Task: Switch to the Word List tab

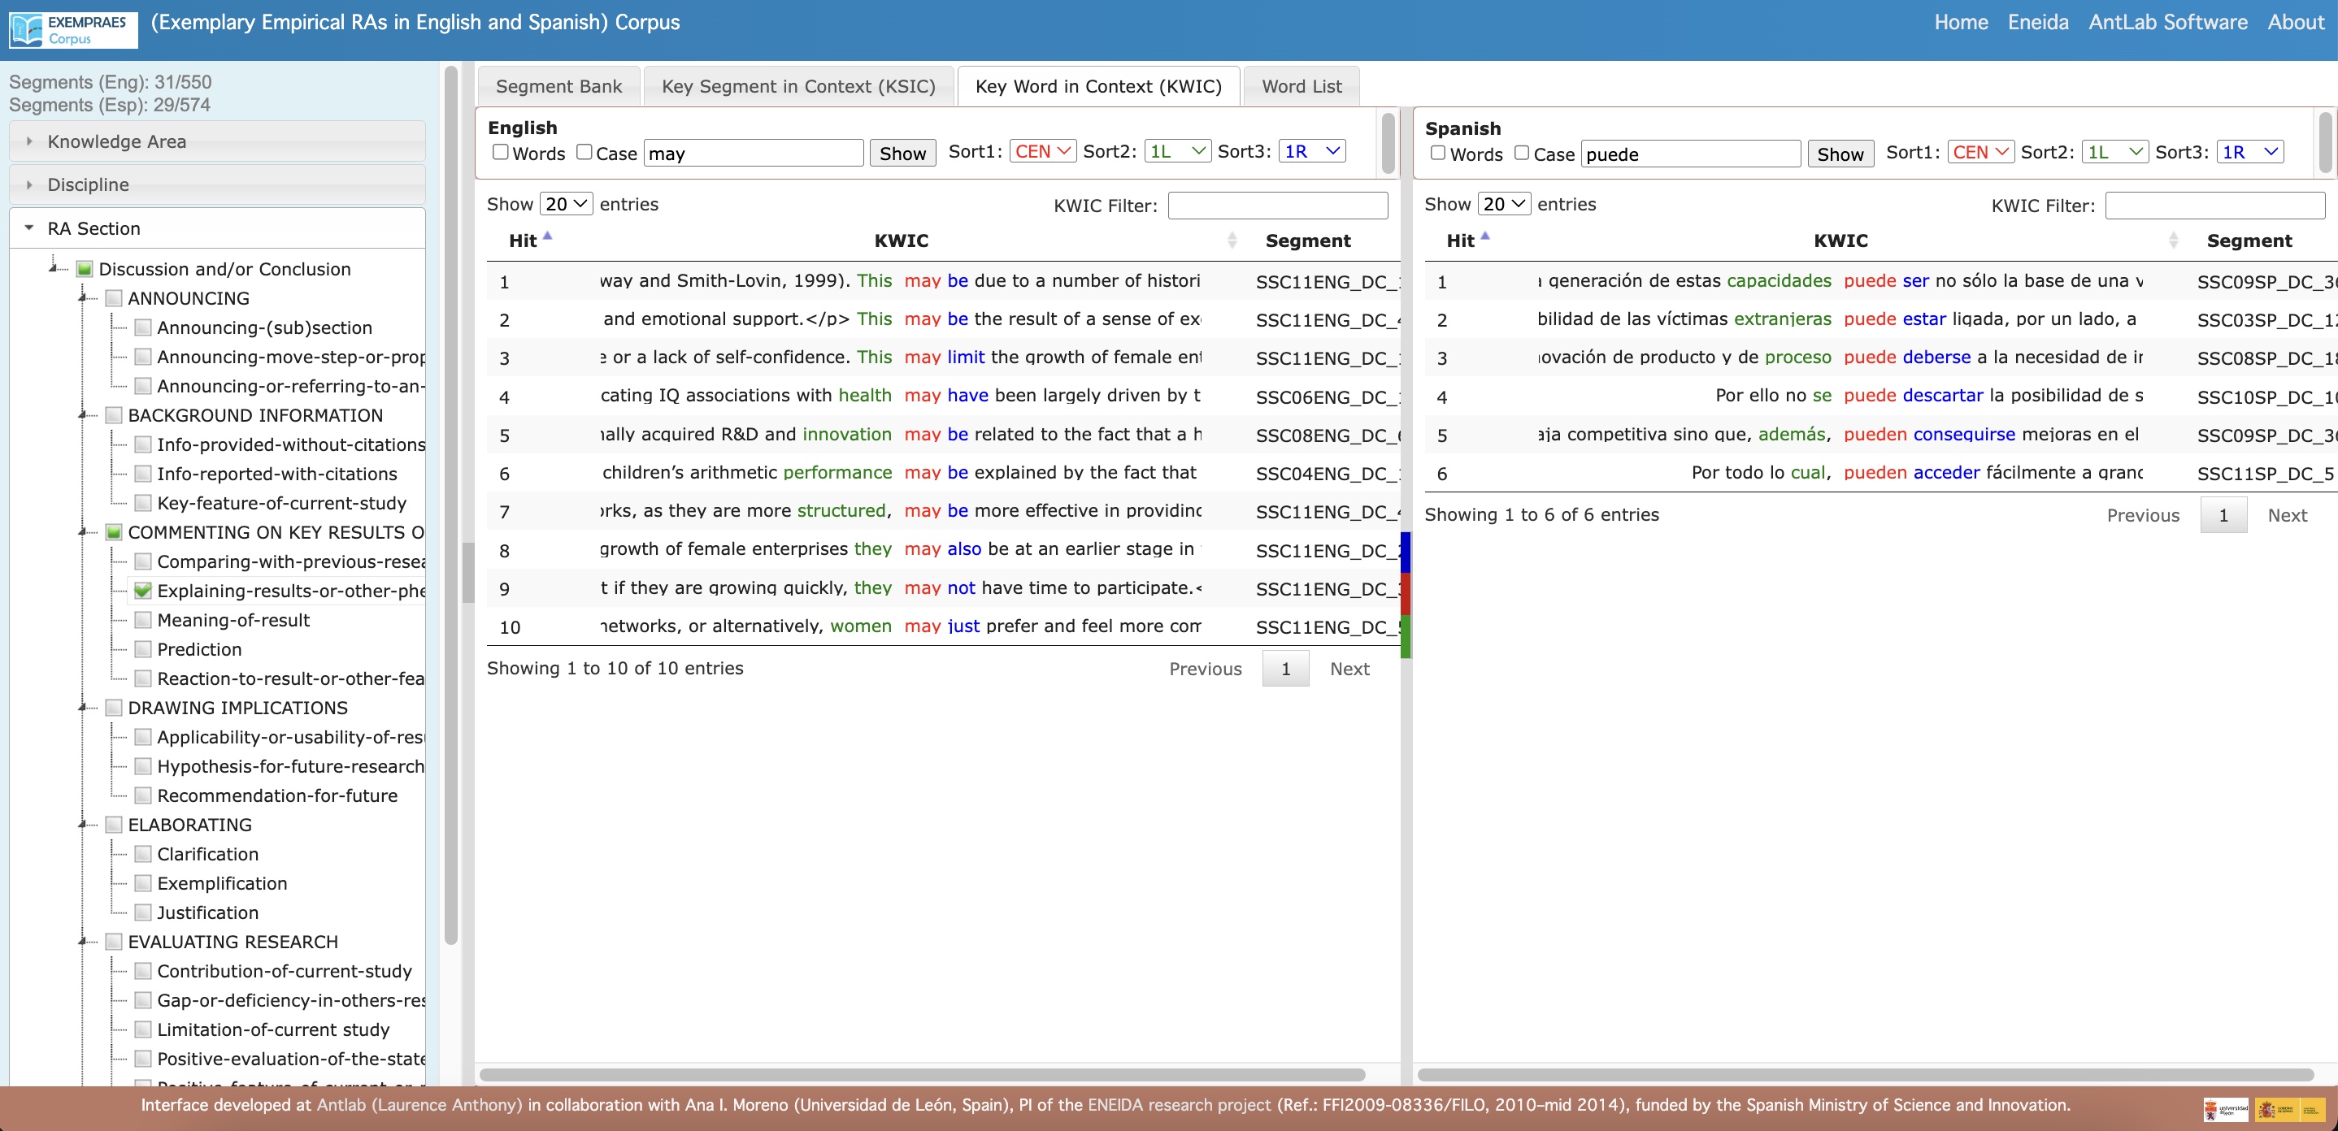Action: pyautogui.click(x=1301, y=86)
